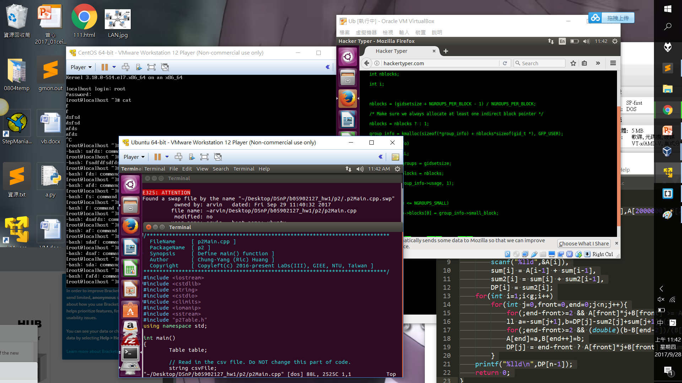Open Ubuntu Software Center from the launcher
Viewport: 682px width, 383px height.
tap(130, 311)
